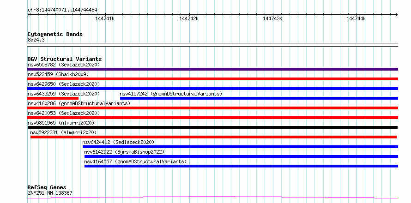Click the red nsv6420053 variant bar
411x203 pixels.
pos(212,118)
